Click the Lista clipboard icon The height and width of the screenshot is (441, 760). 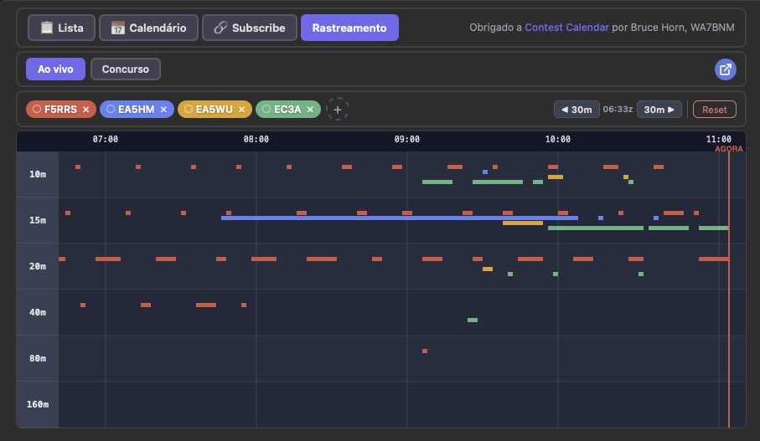tap(47, 28)
